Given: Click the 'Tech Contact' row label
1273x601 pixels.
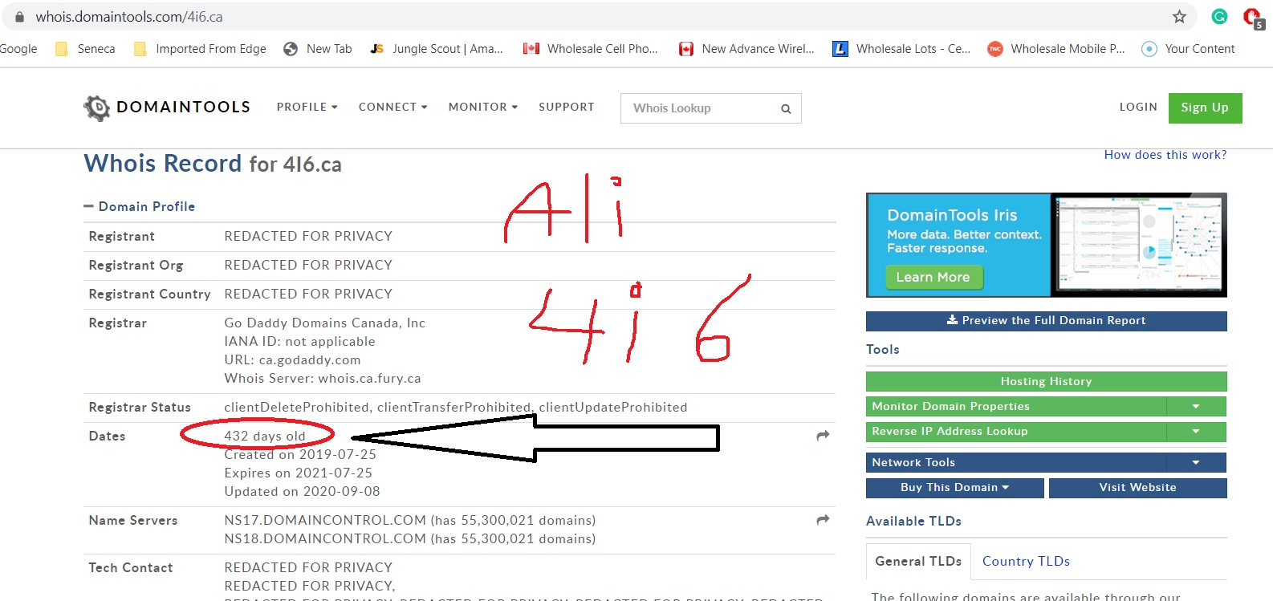Looking at the screenshot, I should (x=131, y=567).
